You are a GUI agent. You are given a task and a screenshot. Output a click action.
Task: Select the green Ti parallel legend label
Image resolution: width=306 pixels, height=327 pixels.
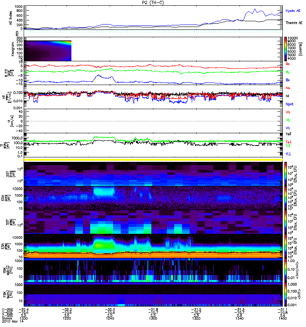click(x=288, y=146)
